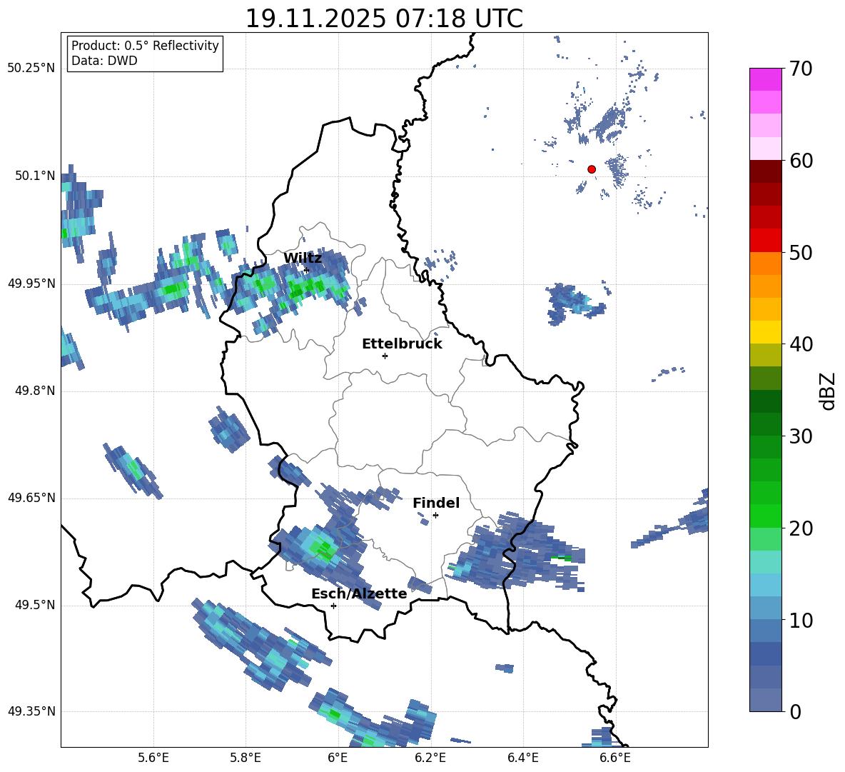845x772 pixels.
Task: Click the 'Data: DWD' text
Action: click(x=104, y=61)
